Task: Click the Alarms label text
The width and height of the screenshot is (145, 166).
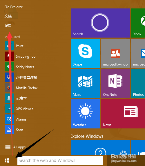Action: (21, 119)
